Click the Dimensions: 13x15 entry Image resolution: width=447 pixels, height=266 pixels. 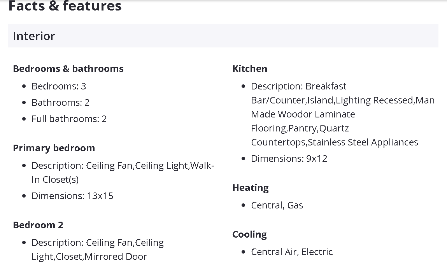pos(72,196)
